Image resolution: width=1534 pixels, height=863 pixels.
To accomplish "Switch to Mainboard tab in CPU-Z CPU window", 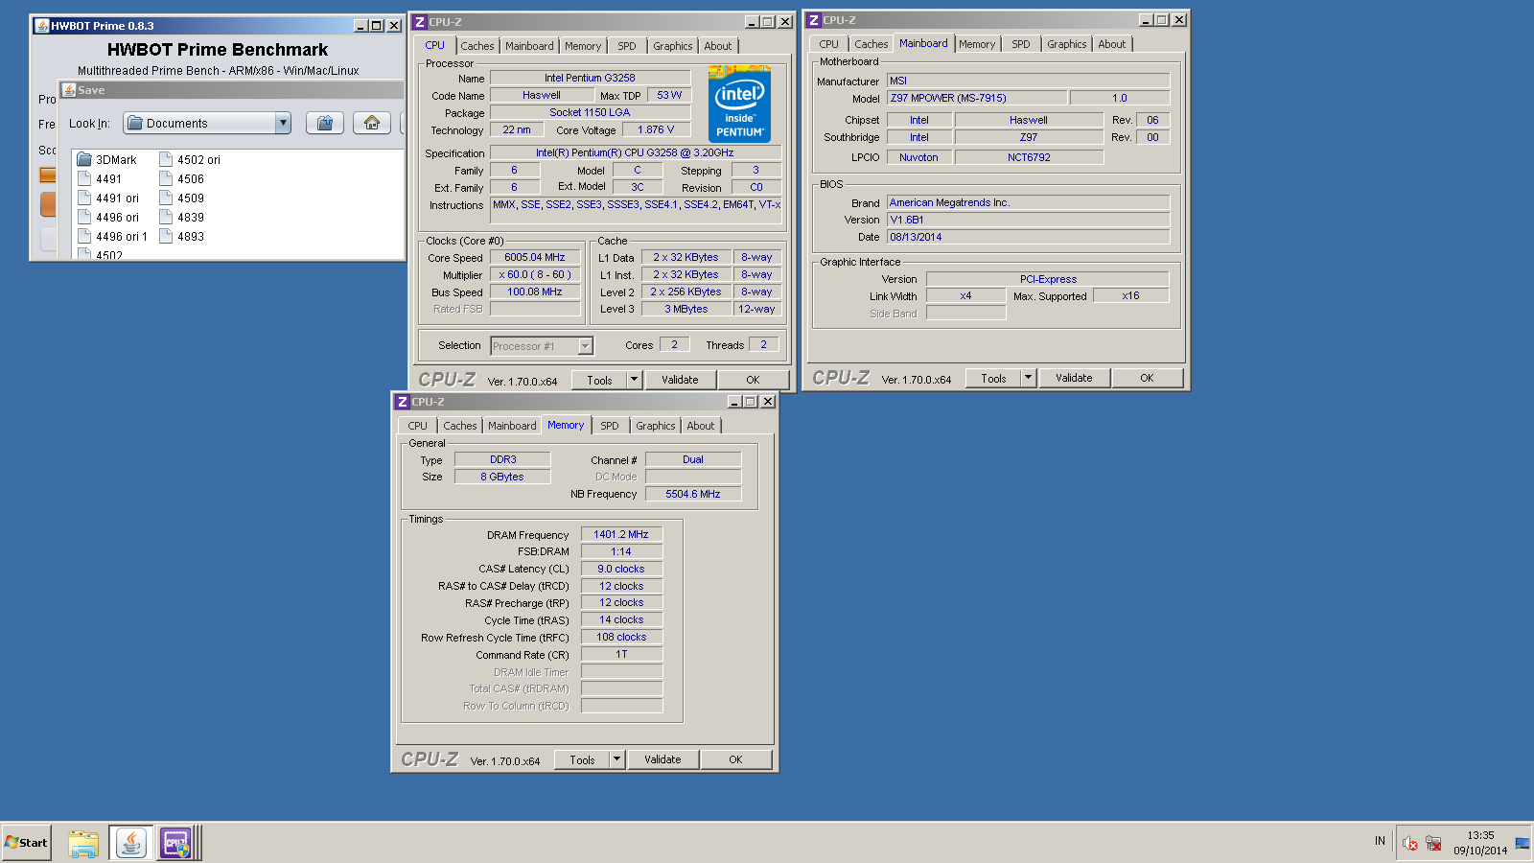I will pos(529,46).
